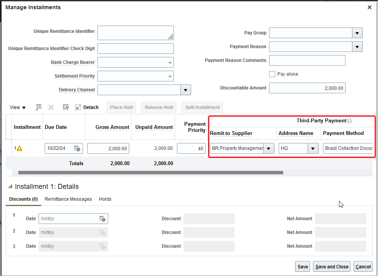
Task: Toggle the Pay alone checkbox
Action: click(x=272, y=74)
